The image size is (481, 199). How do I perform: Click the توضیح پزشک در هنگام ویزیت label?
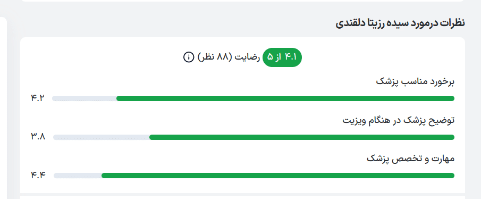398,121
